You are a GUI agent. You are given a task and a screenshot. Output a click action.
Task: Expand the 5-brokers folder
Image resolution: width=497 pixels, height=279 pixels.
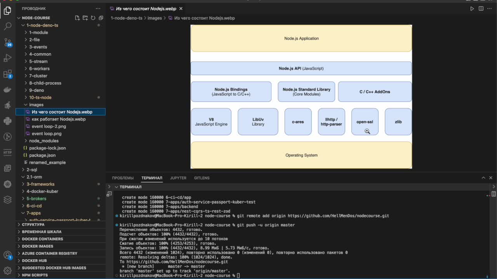pyautogui.click(x=61, y=198)
